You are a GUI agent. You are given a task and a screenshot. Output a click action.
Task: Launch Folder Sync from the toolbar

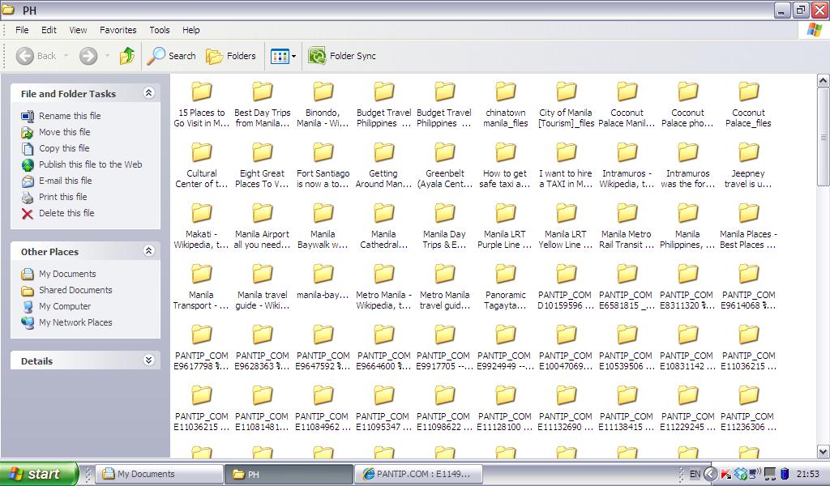pyautogui.click(x=342, y=56)
